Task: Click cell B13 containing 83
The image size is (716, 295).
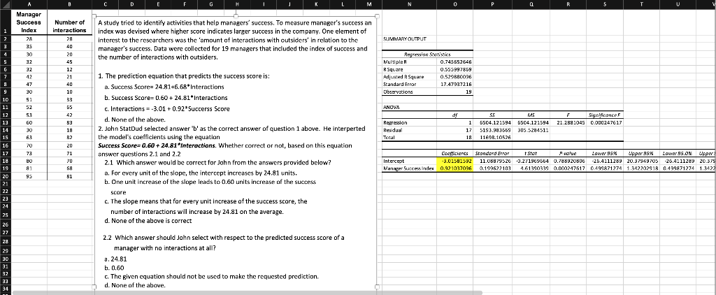Action: coord(69,122)
